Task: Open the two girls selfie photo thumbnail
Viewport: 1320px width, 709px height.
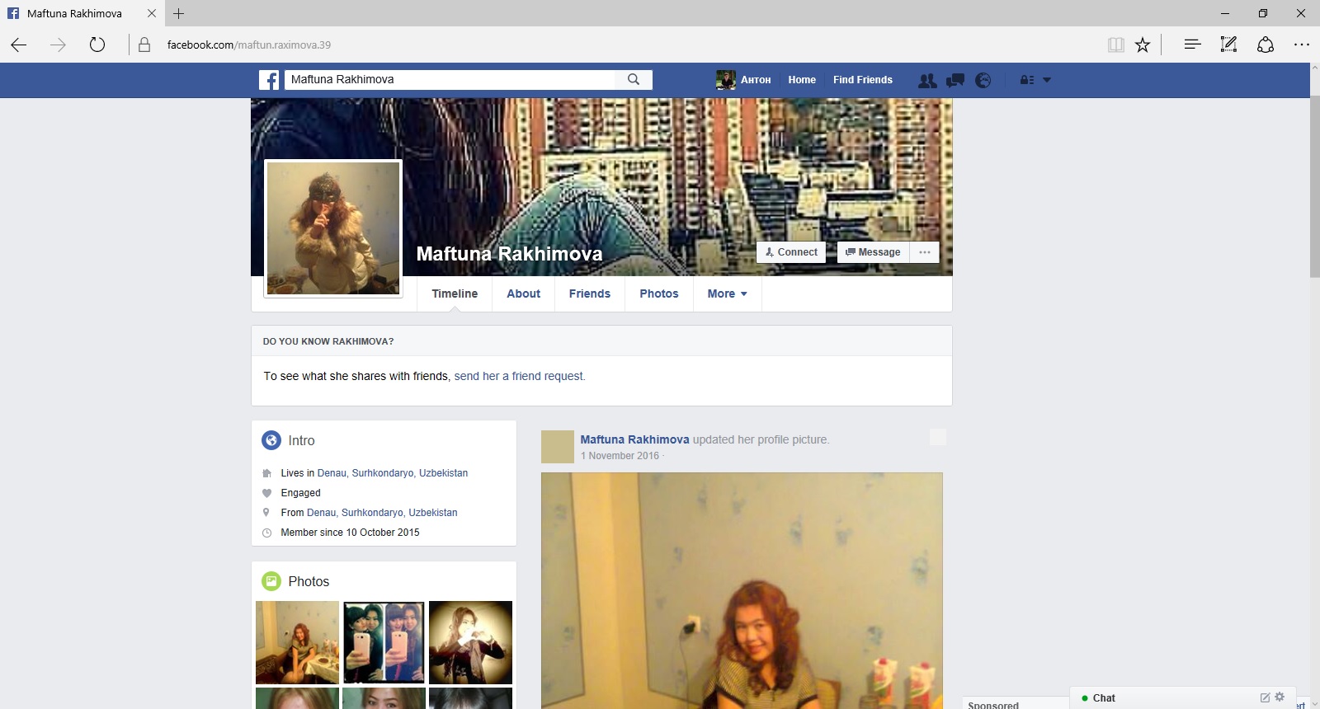Action: [x=384, y=642]
